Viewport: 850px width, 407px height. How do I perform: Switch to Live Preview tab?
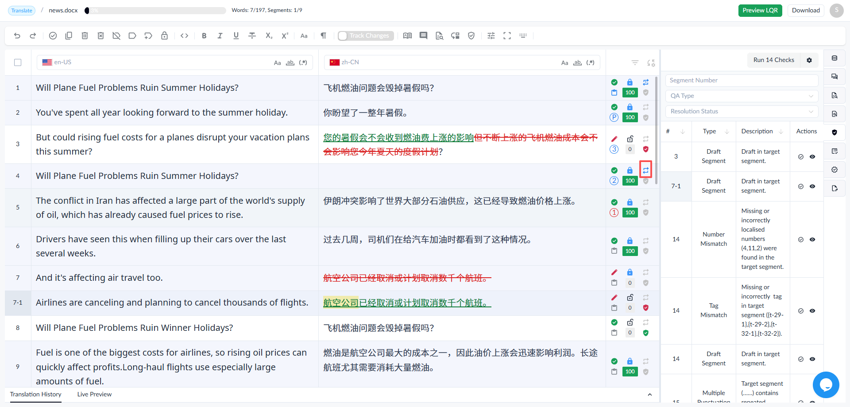pos(94,395)
